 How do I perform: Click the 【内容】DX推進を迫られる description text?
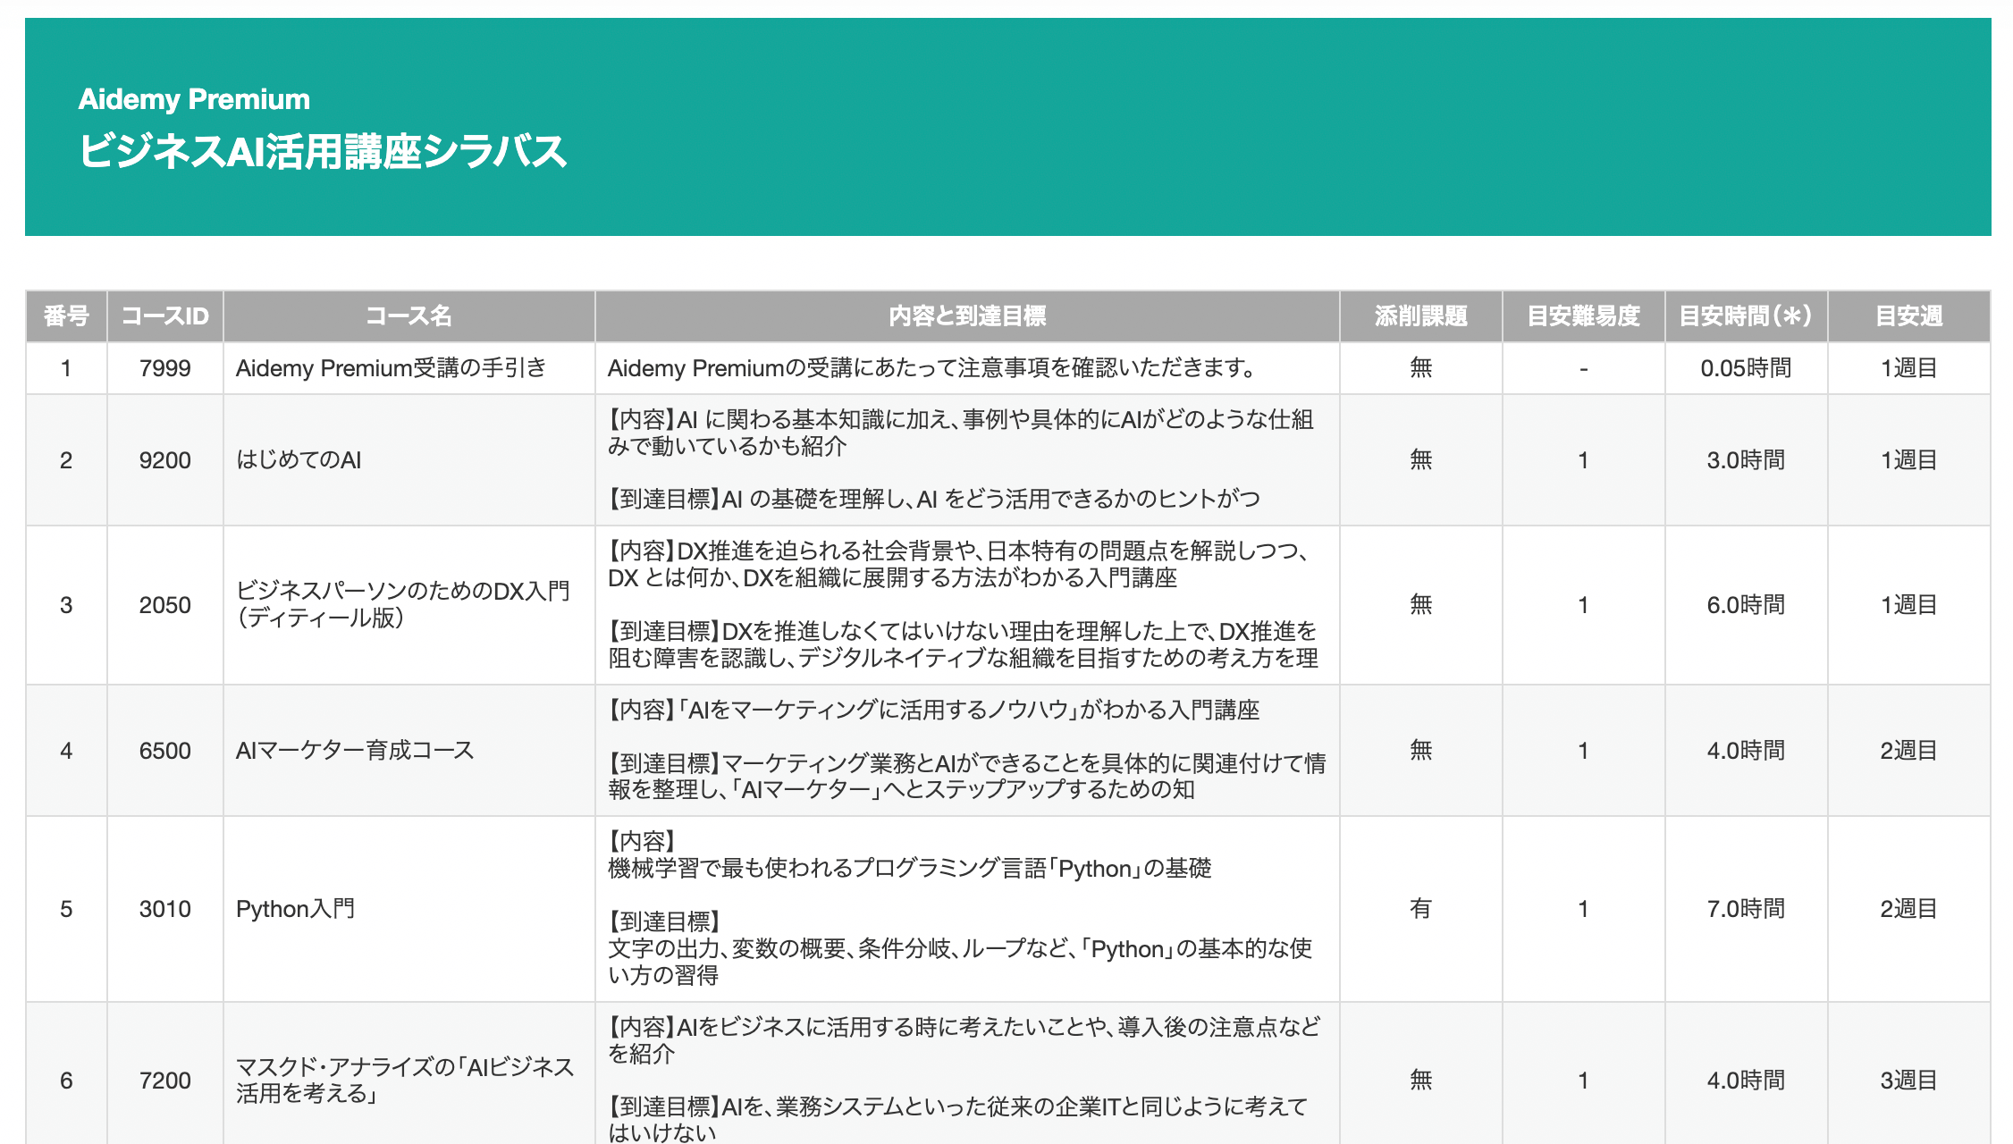[x=958, y=565]
